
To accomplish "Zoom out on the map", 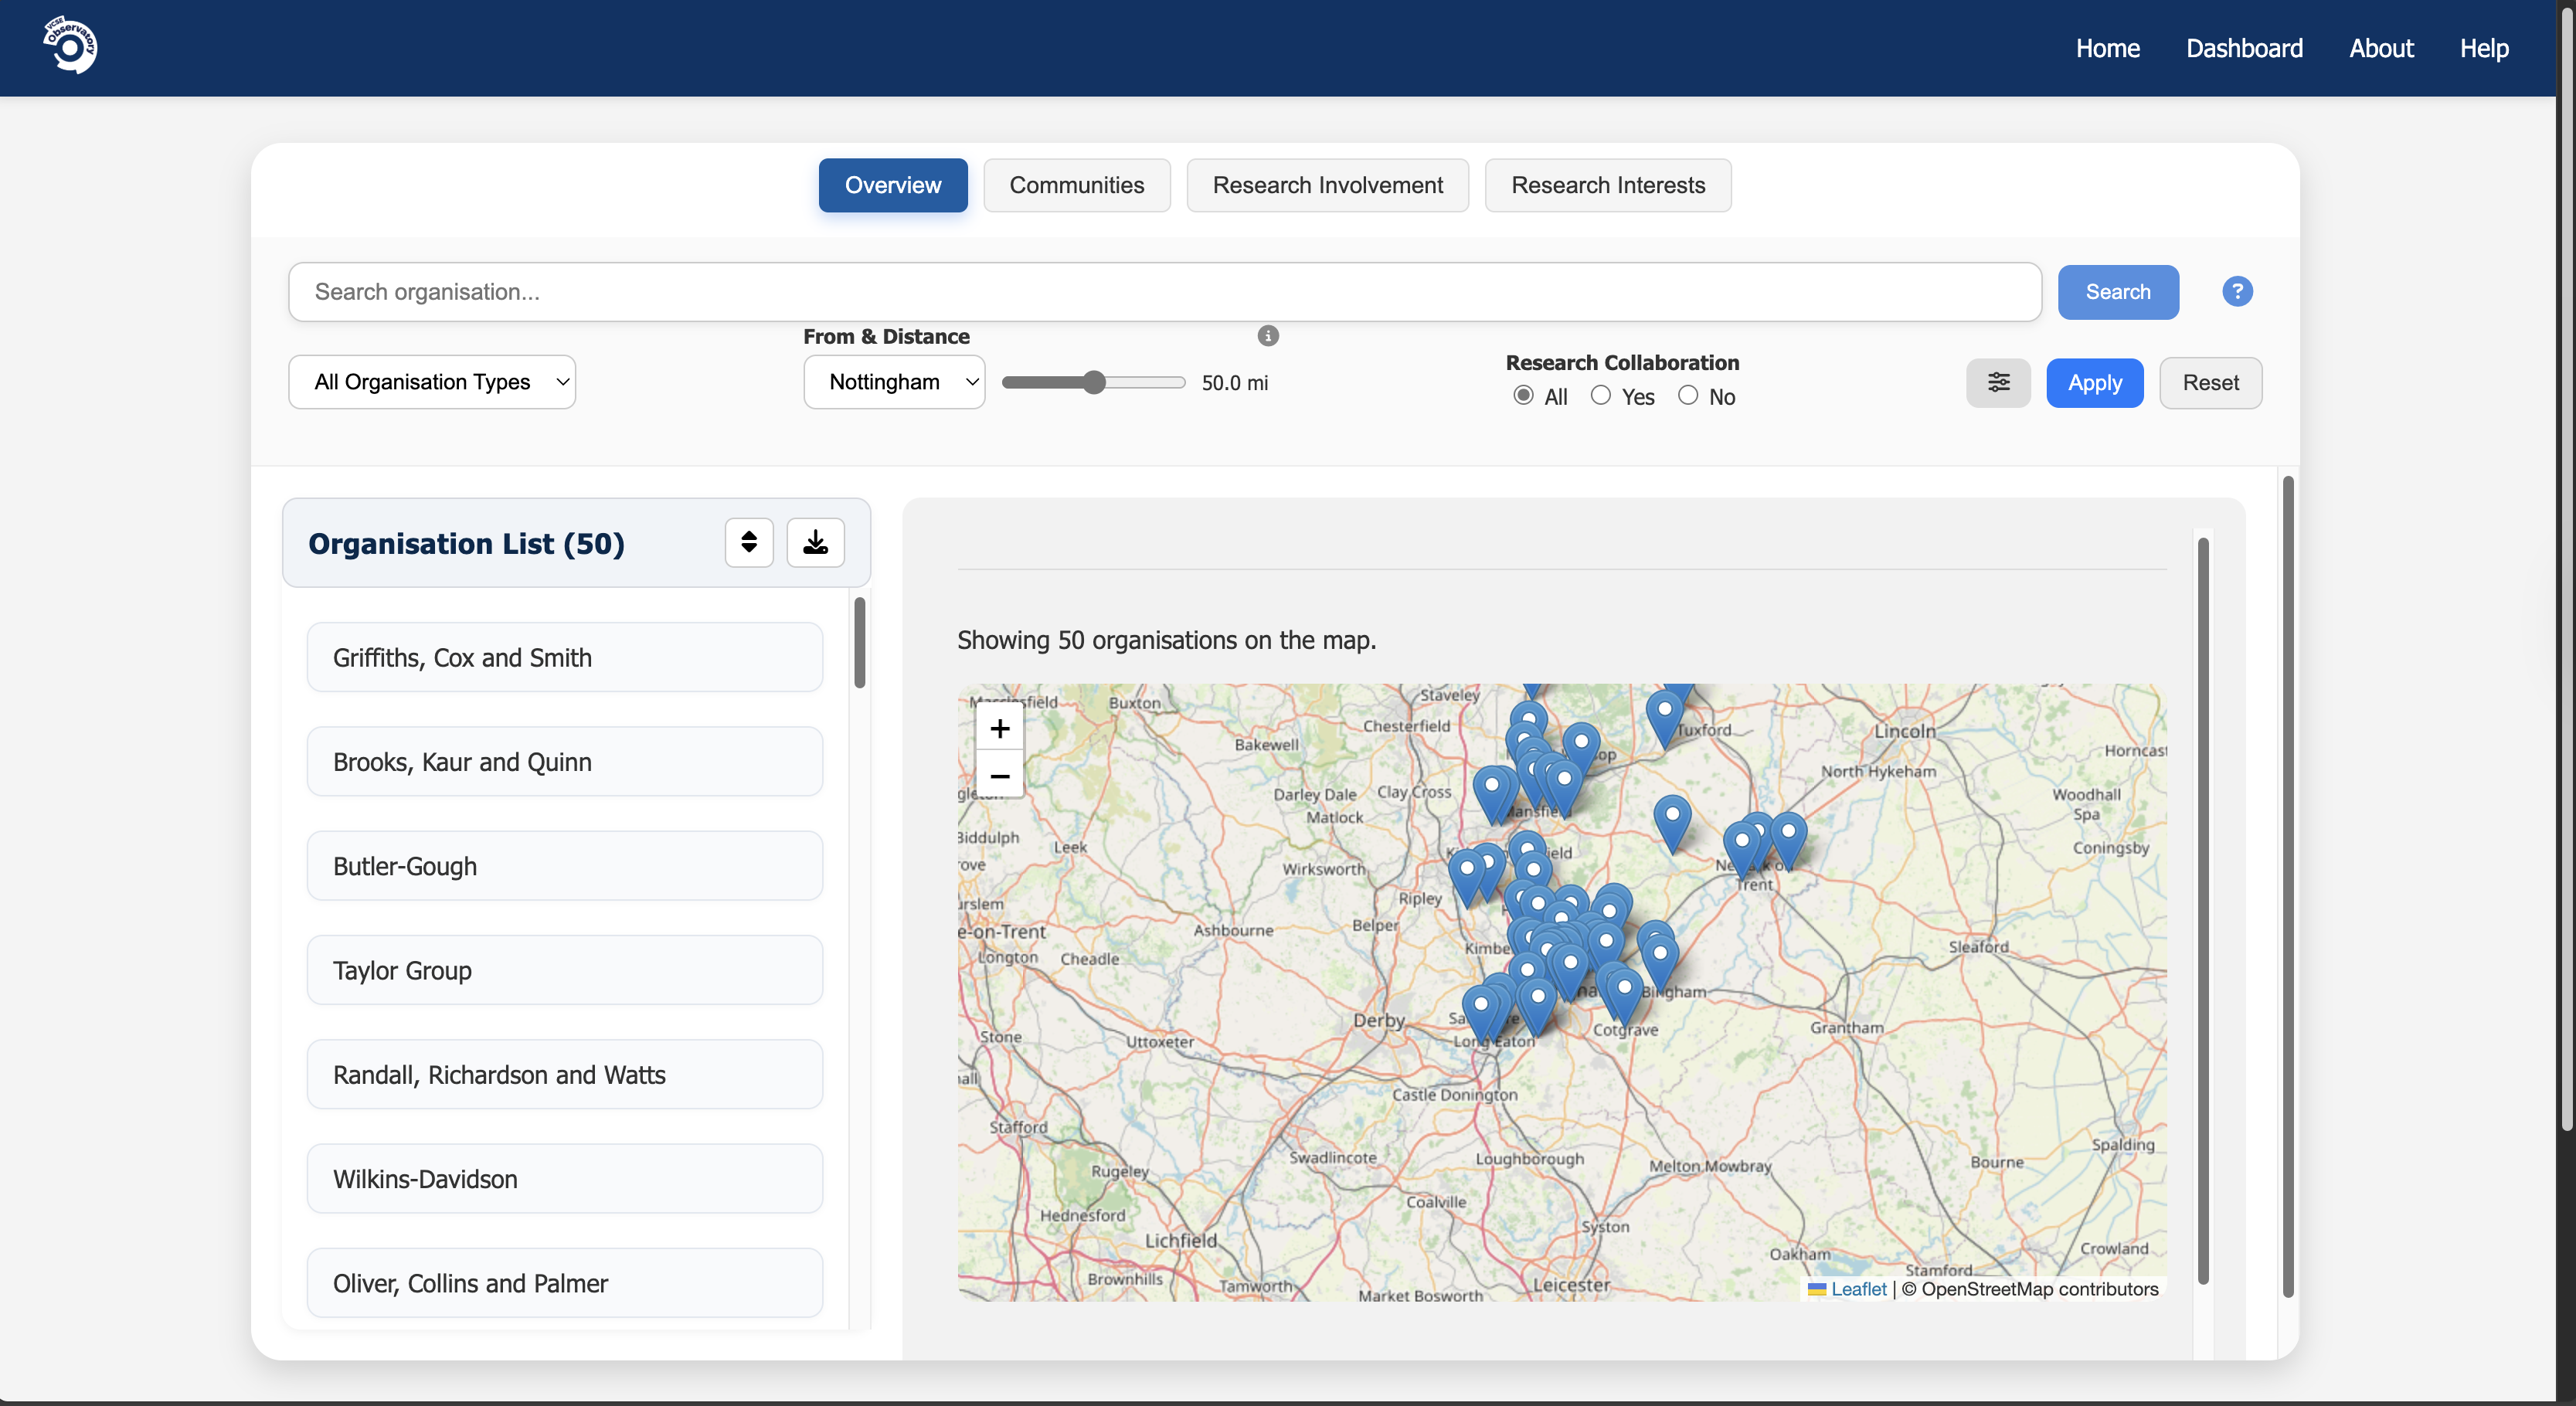I will pos(999,776).
